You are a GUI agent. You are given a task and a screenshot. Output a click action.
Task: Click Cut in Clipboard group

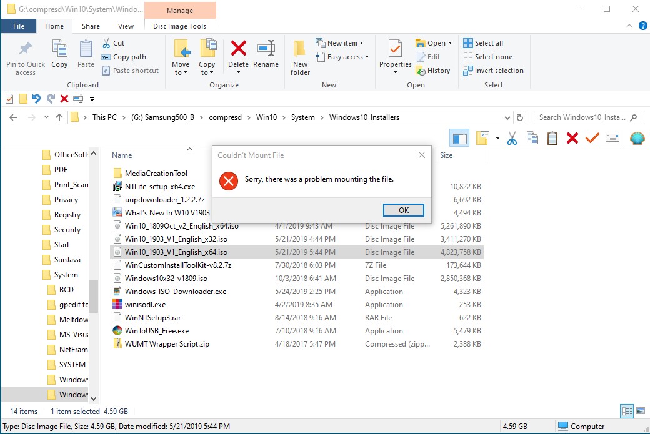[x=114, y=43]
